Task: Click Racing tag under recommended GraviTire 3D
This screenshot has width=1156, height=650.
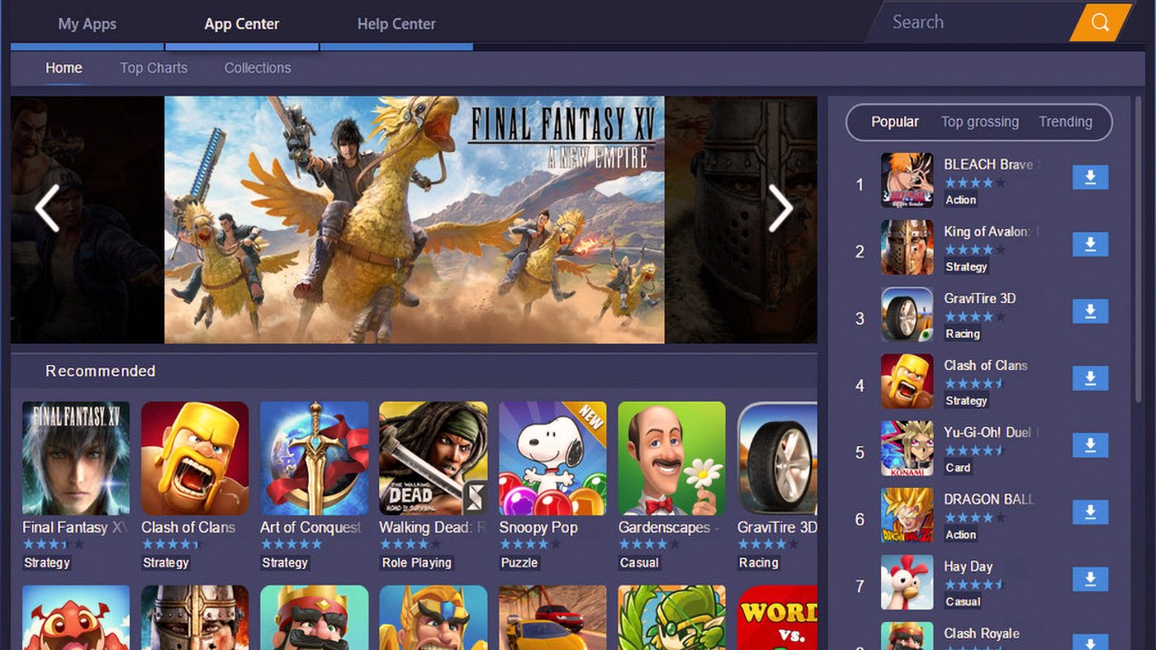Action: click(758, 562)
